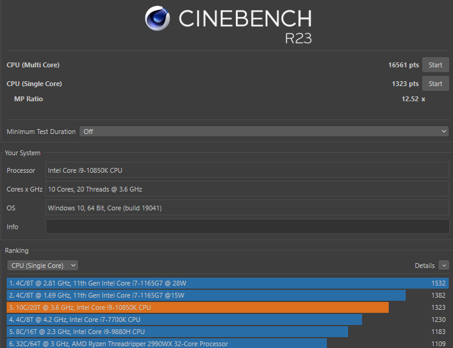The image size is (453, 348).
Task: Click into the empty Info field
Action: click(x=247, y=227)
